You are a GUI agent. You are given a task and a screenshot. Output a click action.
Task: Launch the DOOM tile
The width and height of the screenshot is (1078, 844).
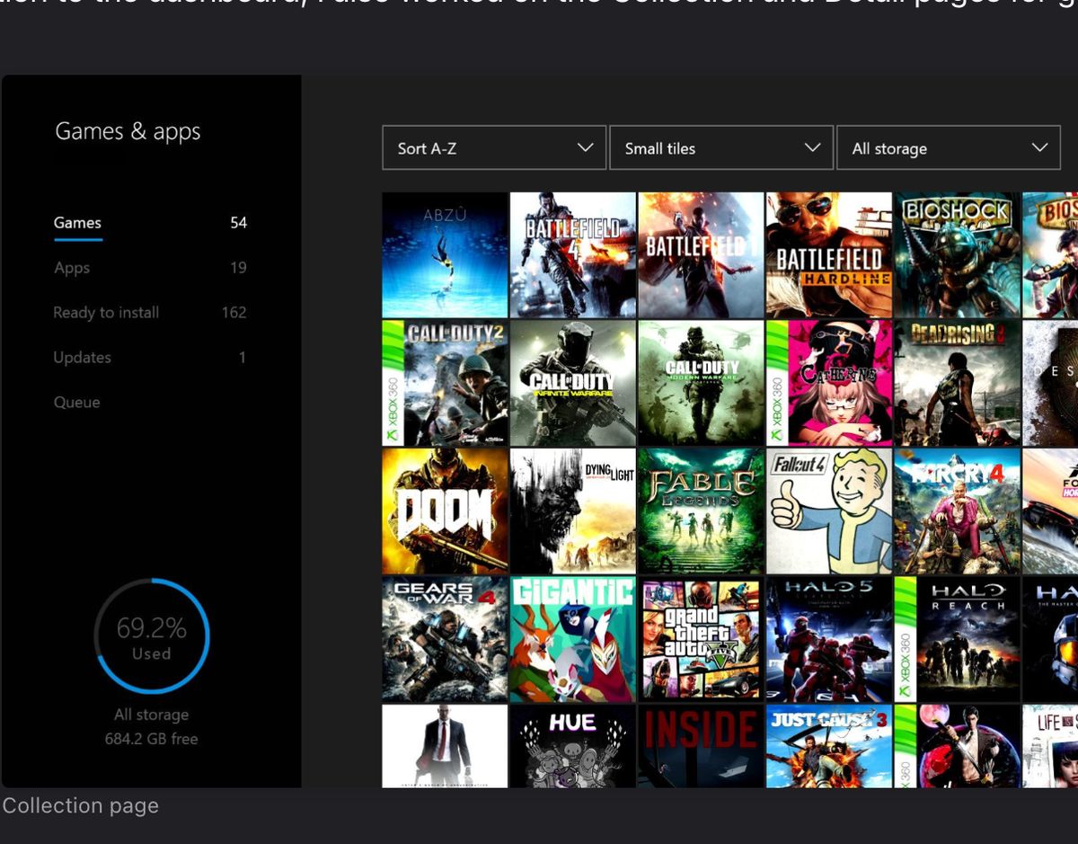click(446, 511)
